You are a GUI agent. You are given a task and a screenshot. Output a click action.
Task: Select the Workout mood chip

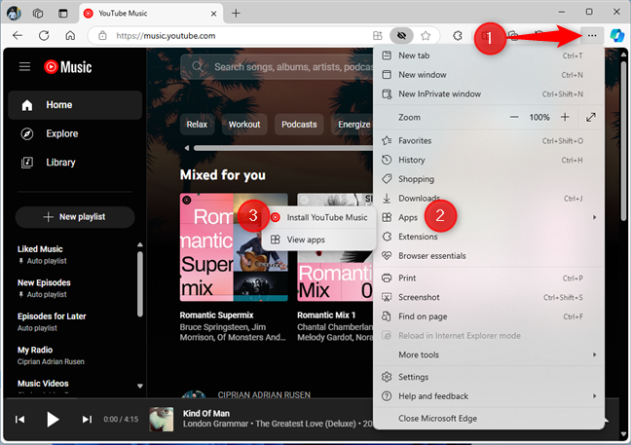(244, 125)
